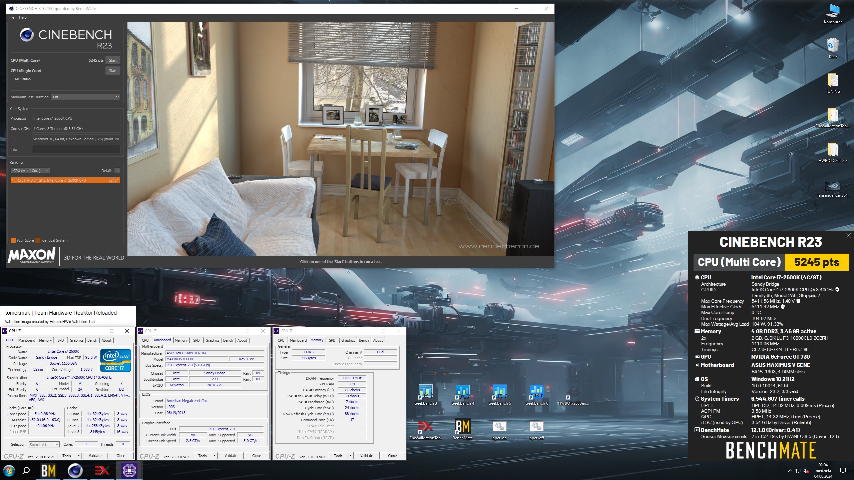854x480 pixels.
Task: Open Geekbench 5 desktop shortcut
Action: 499,395
